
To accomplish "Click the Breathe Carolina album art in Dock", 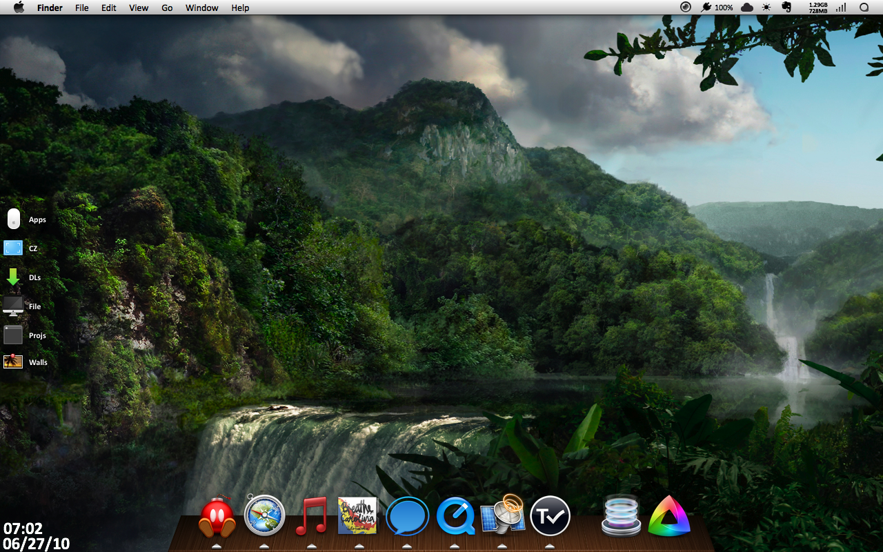I will (357, 515).
